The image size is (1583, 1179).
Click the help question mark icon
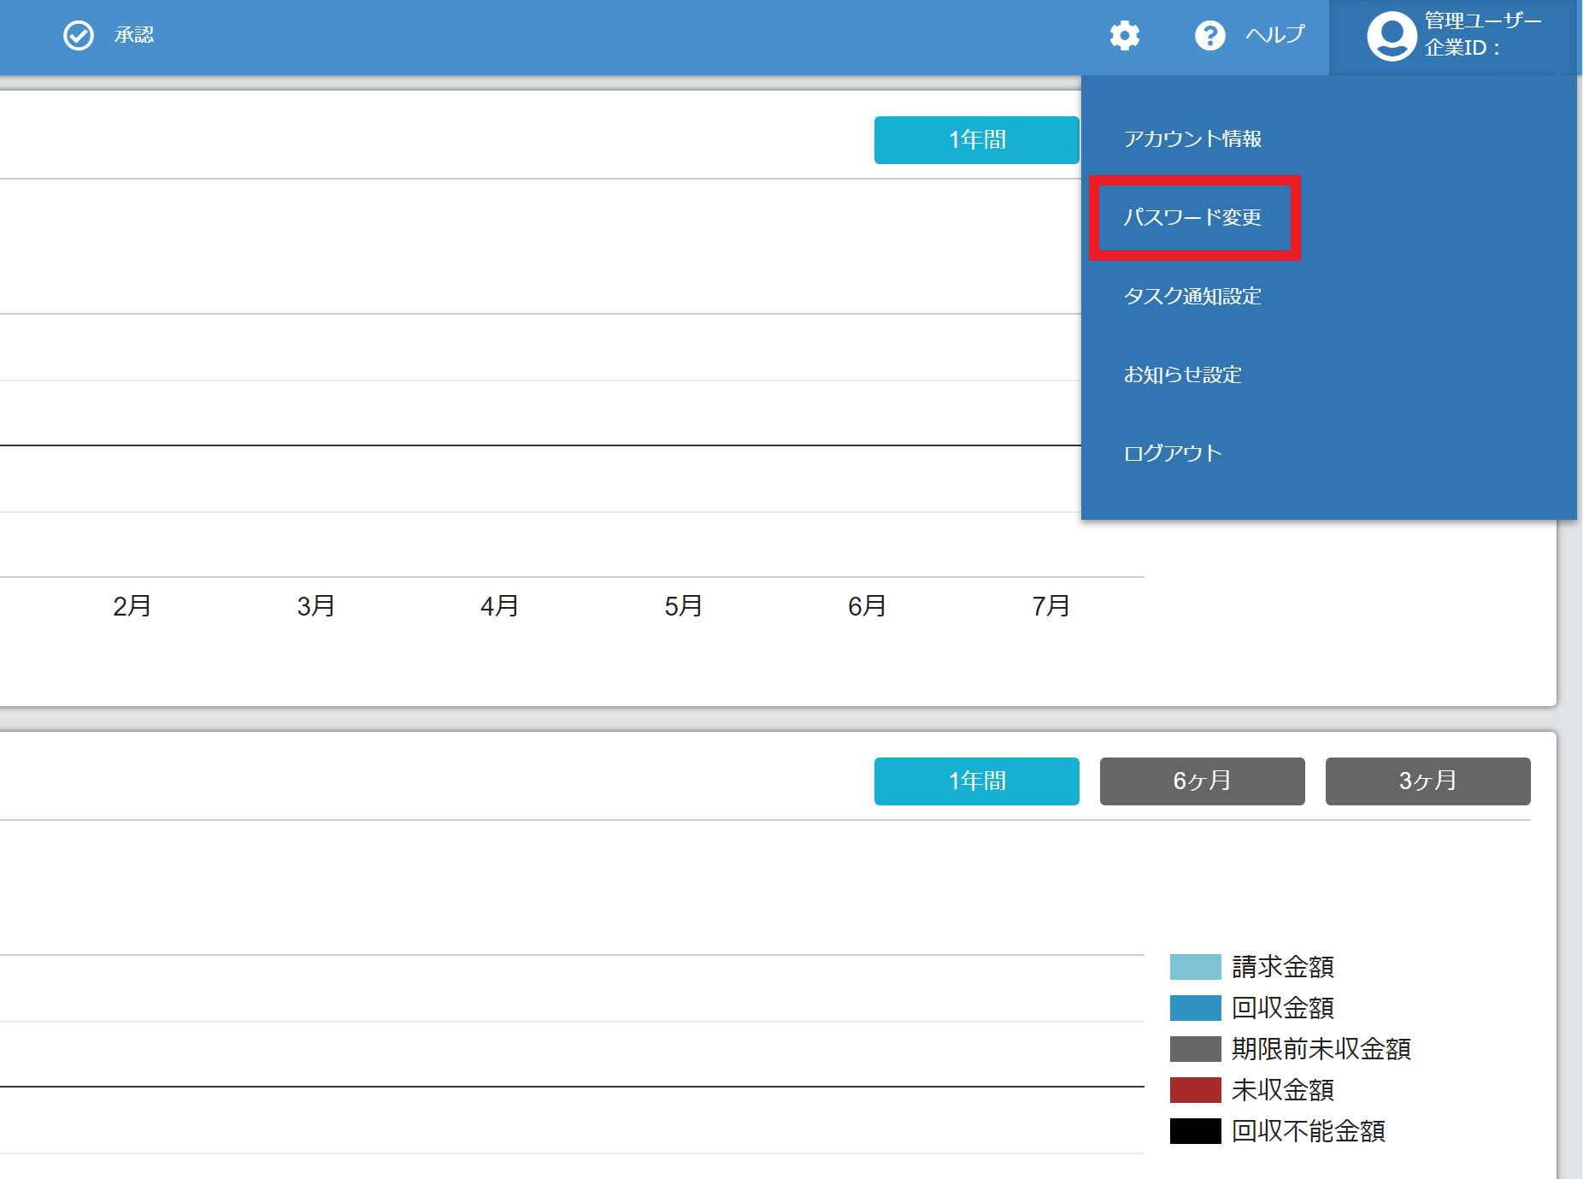1209,36
